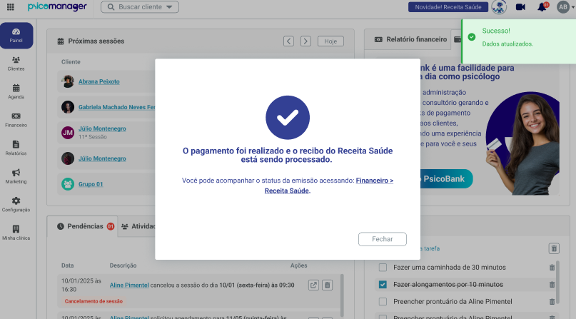This screenshot has width=576, height=319.
Task: Open notifications bell icon
Action: [x=542, y=7]
